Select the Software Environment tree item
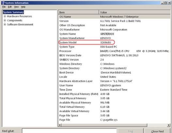This screenshot has height=133, width=172. click(20, 25)
